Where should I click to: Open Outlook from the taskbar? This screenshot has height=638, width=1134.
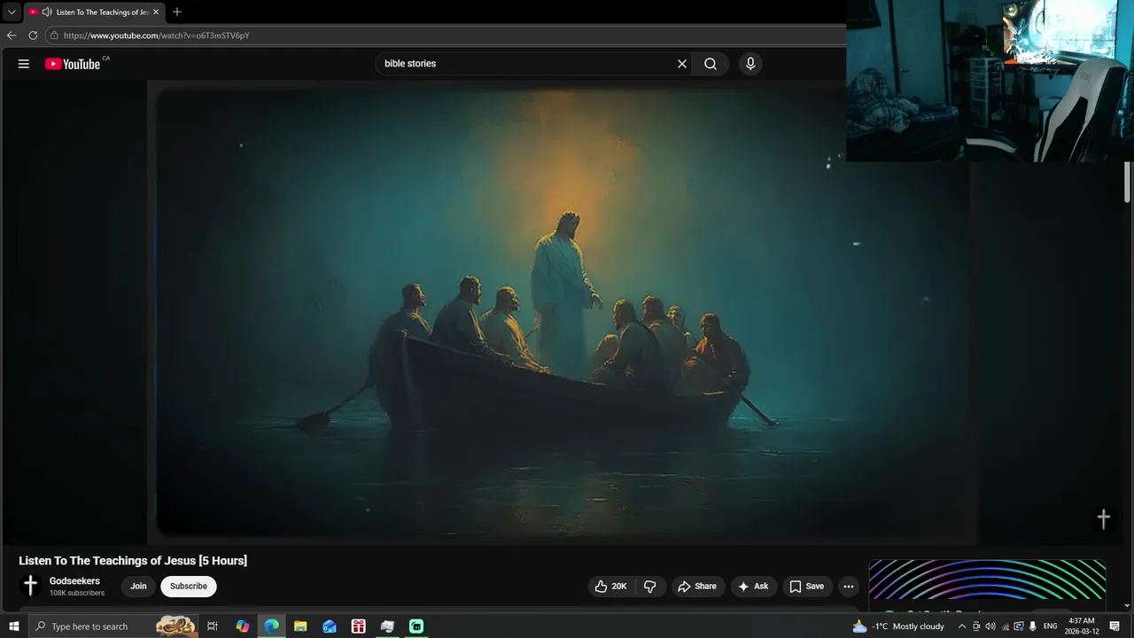click(330, 626)
